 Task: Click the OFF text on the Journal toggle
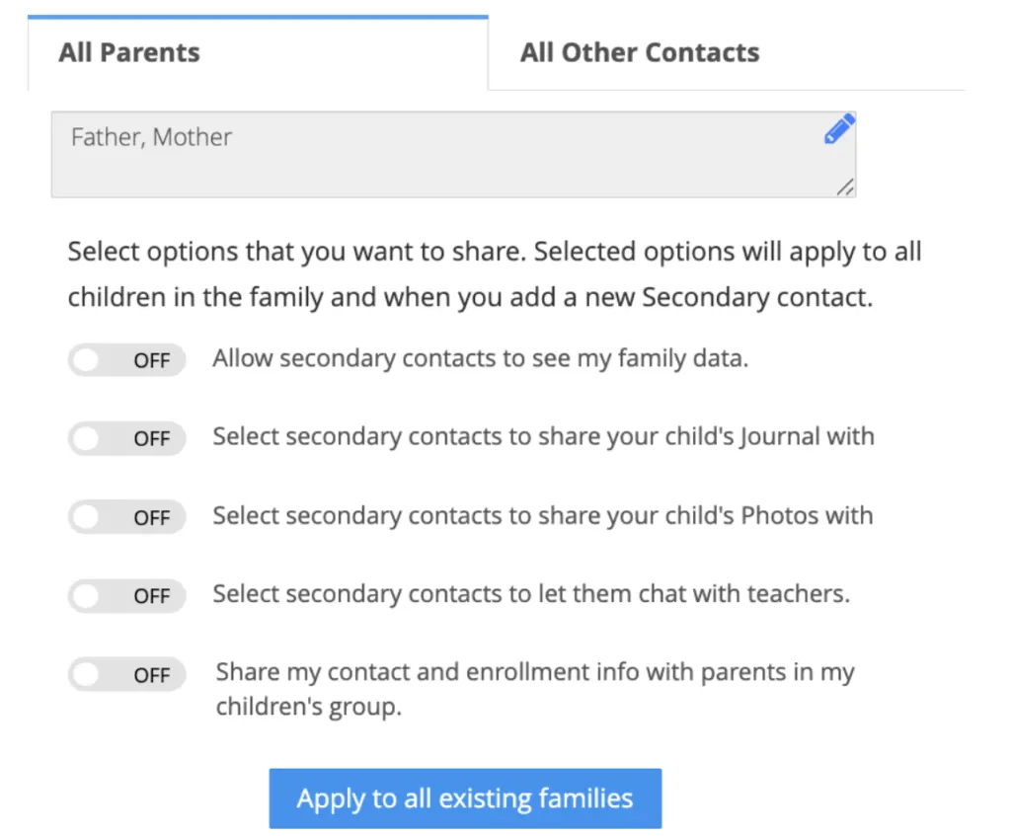point(152,439)
